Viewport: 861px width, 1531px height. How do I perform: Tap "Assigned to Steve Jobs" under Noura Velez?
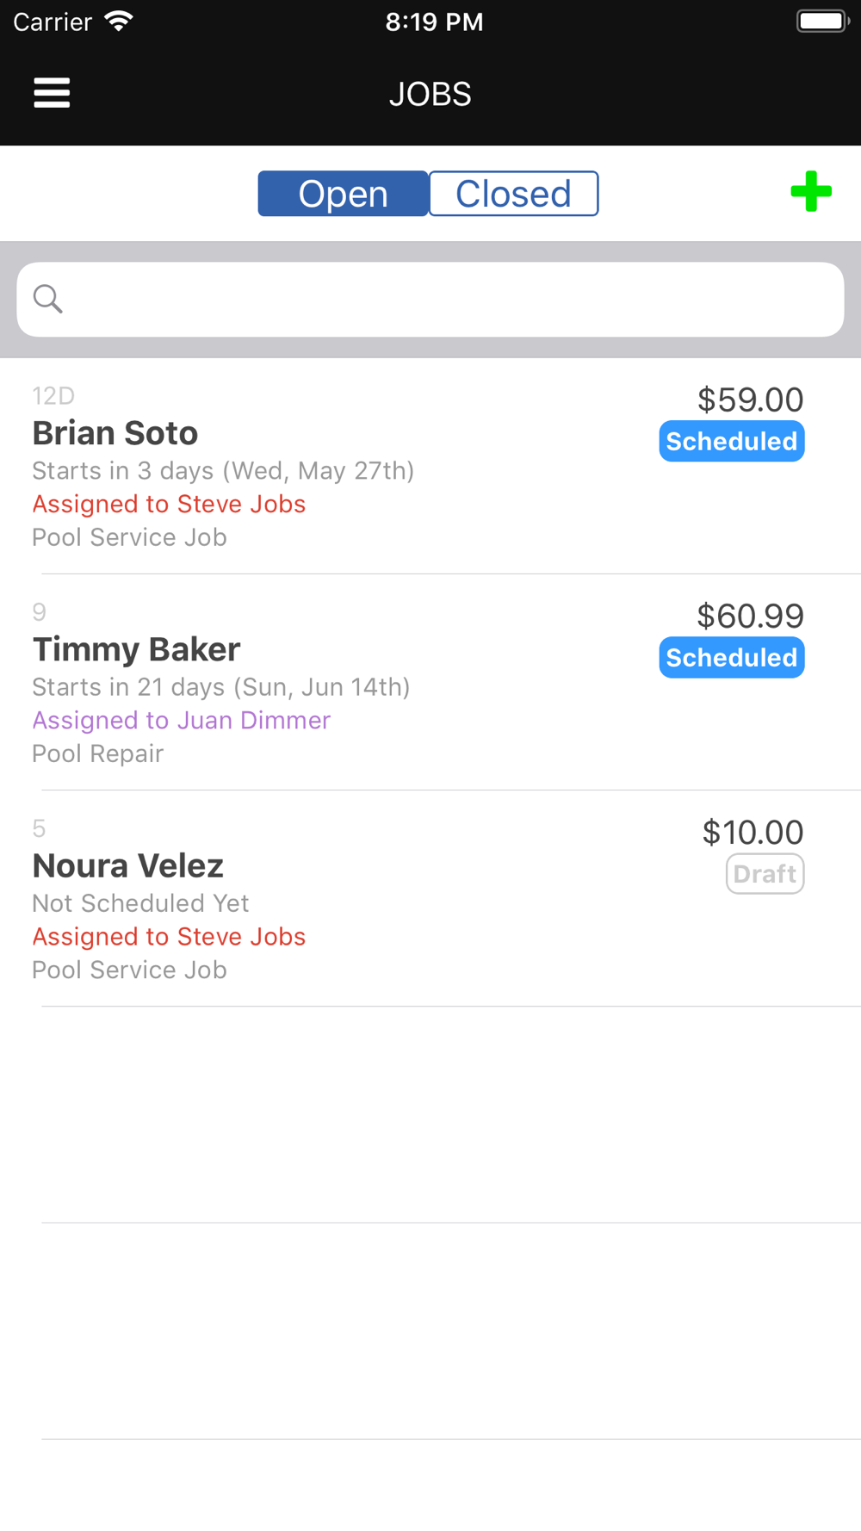point(169,937)
